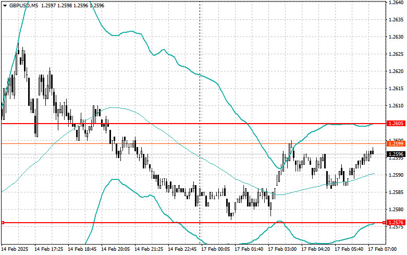
Task: Click the GBPUSD,M5 chart title
Action: click(23, 5)
